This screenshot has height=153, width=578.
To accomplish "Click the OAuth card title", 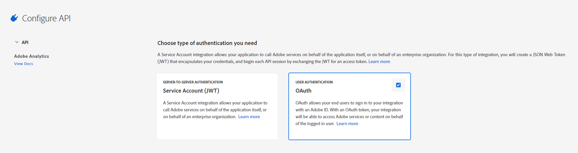I will coord(303,91).
